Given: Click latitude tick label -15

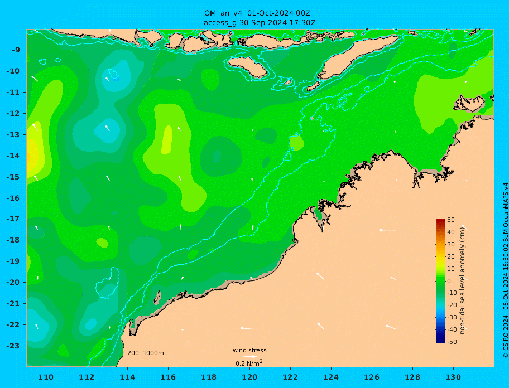Looking at the screenshot, I should 13,177.
